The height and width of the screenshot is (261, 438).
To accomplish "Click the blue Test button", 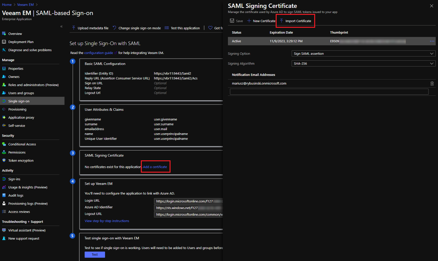I will pos(95,254).
